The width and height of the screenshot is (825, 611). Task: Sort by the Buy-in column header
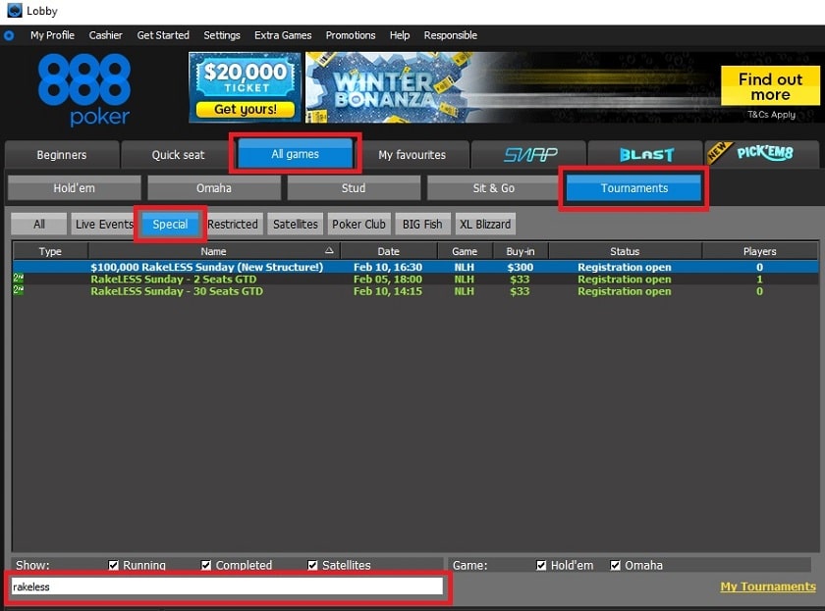(521, 251)
